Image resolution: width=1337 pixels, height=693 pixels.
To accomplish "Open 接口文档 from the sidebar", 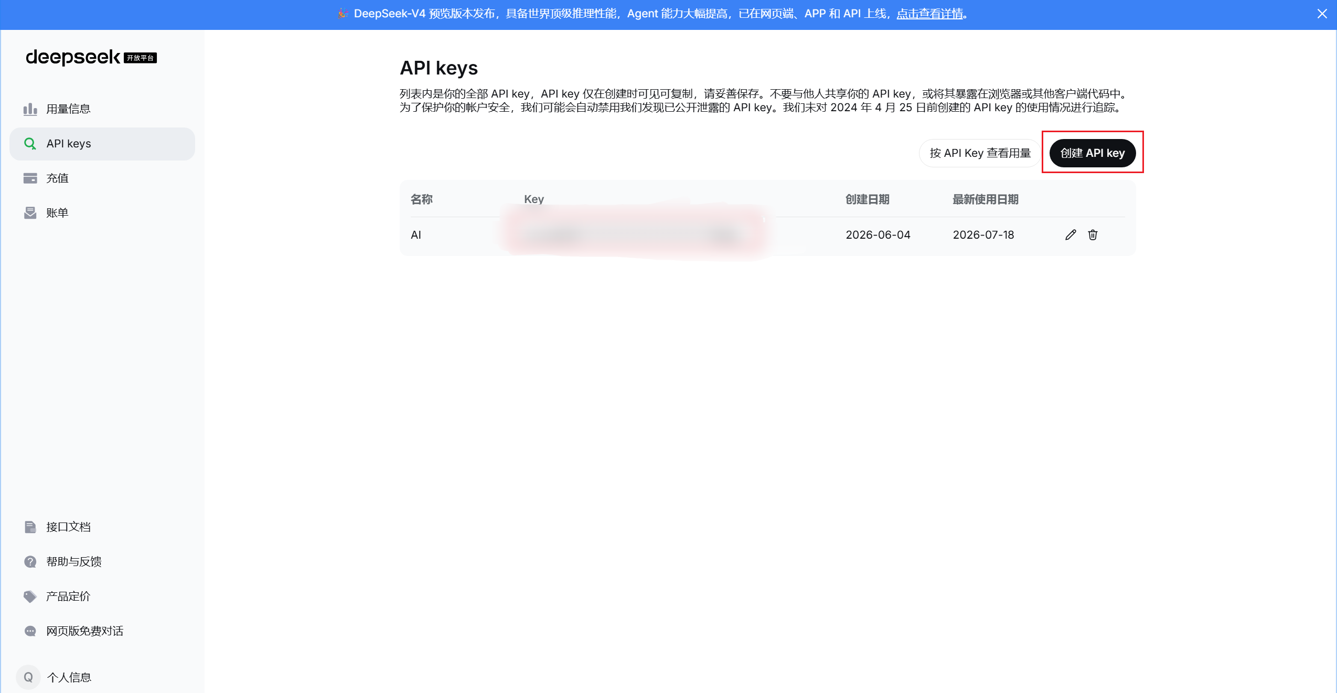I will 102,527.
